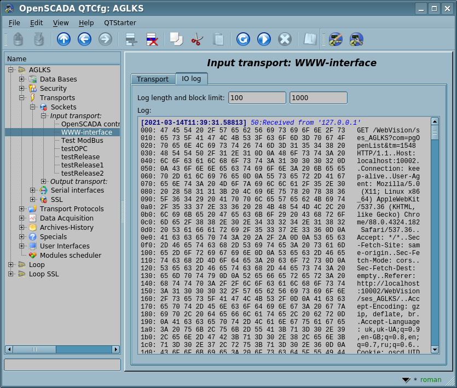This screenshot has width=457, height=388.
Task: Collapse the Input transport group
Action: click(x=43, y=115)
